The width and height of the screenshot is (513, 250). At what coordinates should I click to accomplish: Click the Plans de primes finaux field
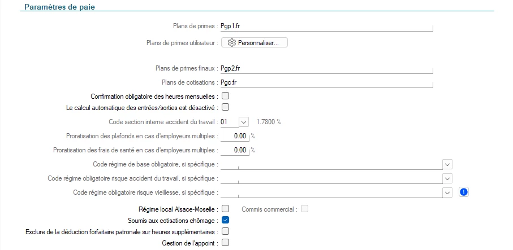pos(326,68)
